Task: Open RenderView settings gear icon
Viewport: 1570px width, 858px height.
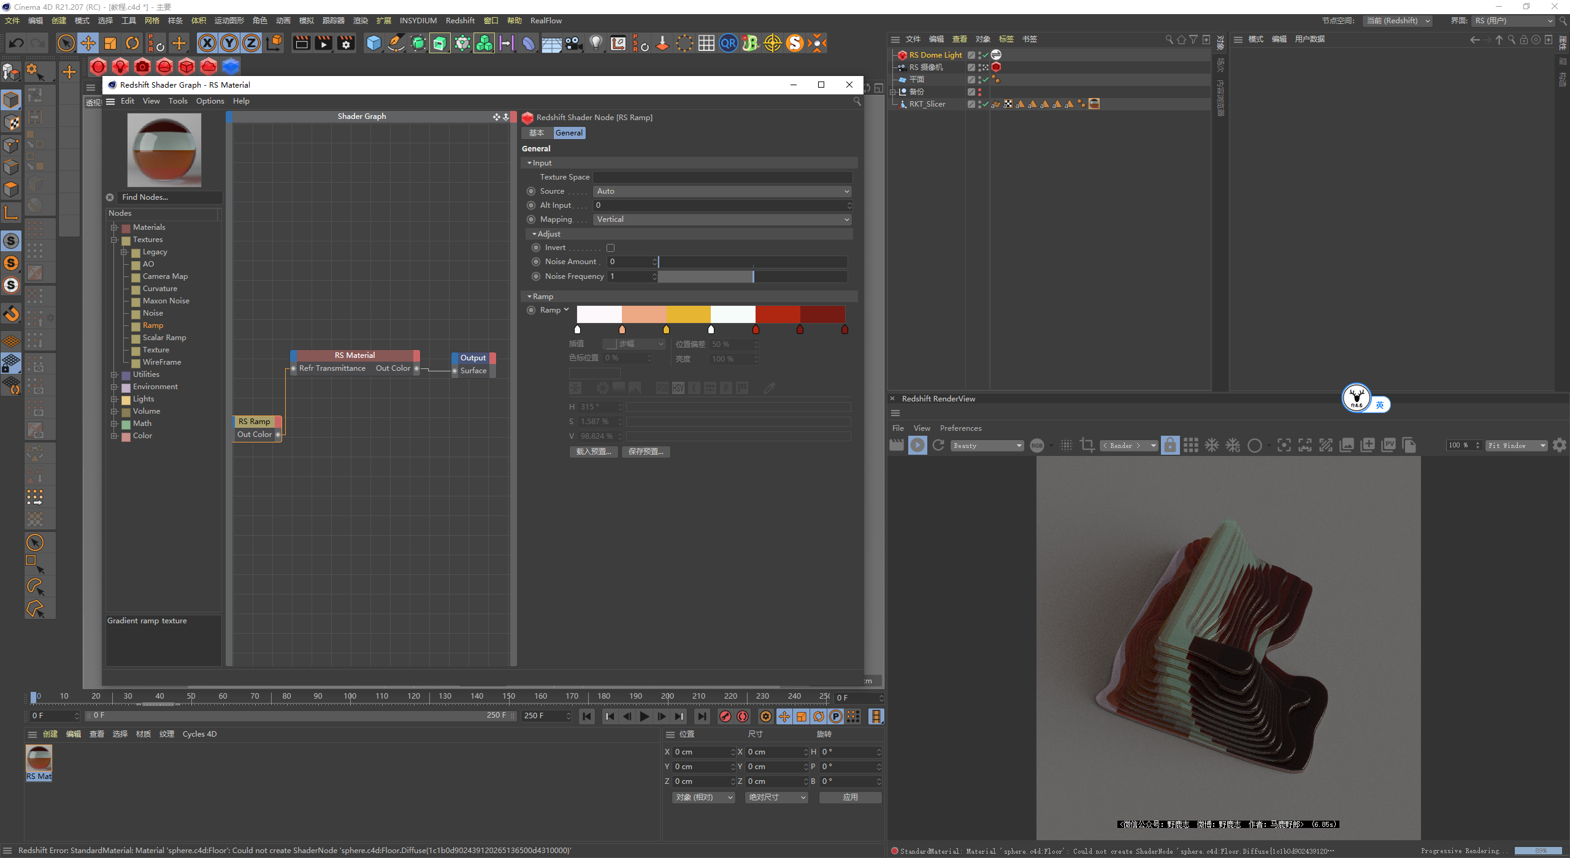Action: (1560, 446)
